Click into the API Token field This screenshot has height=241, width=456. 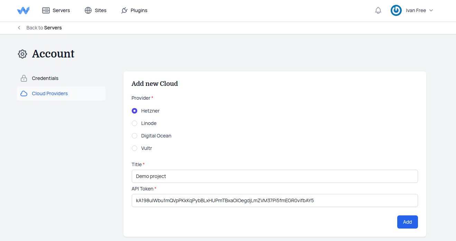(x=274, y=200)
